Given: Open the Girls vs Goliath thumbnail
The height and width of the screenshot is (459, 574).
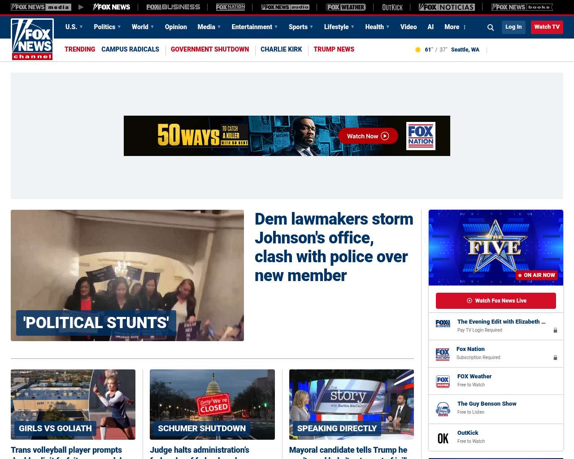Looking at the screenshot, I should click(x=73, y=404).
